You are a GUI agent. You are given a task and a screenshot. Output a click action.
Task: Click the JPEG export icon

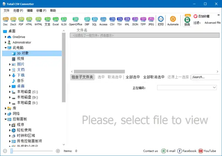(151, 20)
